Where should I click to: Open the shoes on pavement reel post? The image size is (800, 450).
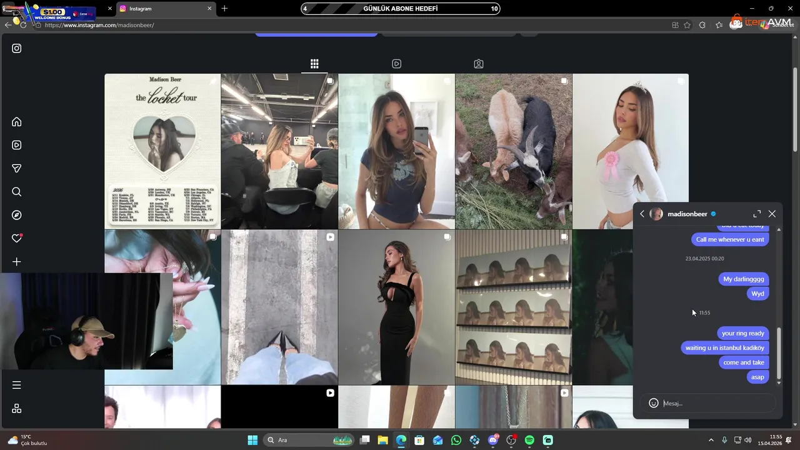(x=279, y=307)
